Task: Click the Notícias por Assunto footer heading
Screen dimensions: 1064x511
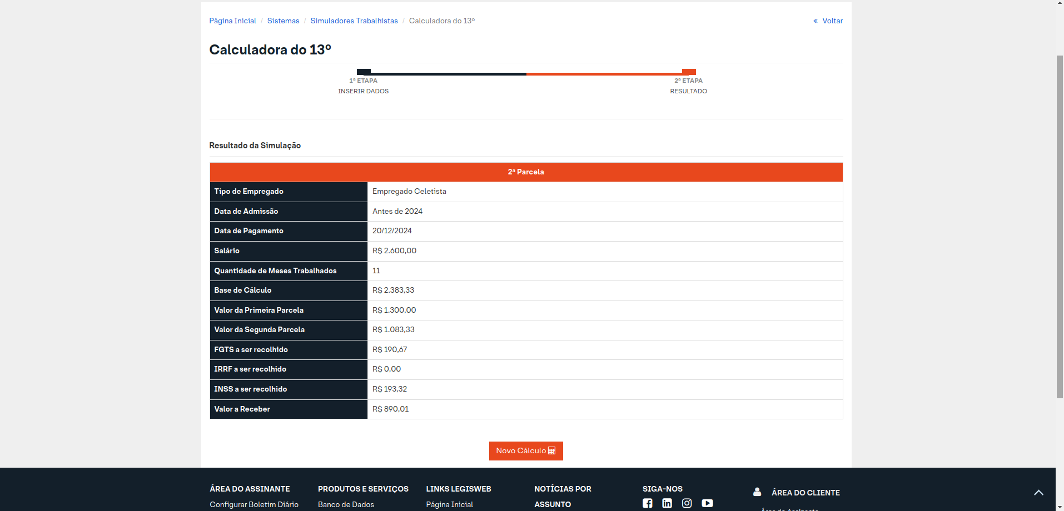Action: point(563,497)
